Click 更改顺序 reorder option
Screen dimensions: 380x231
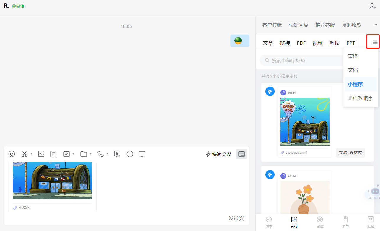point(361,98)
